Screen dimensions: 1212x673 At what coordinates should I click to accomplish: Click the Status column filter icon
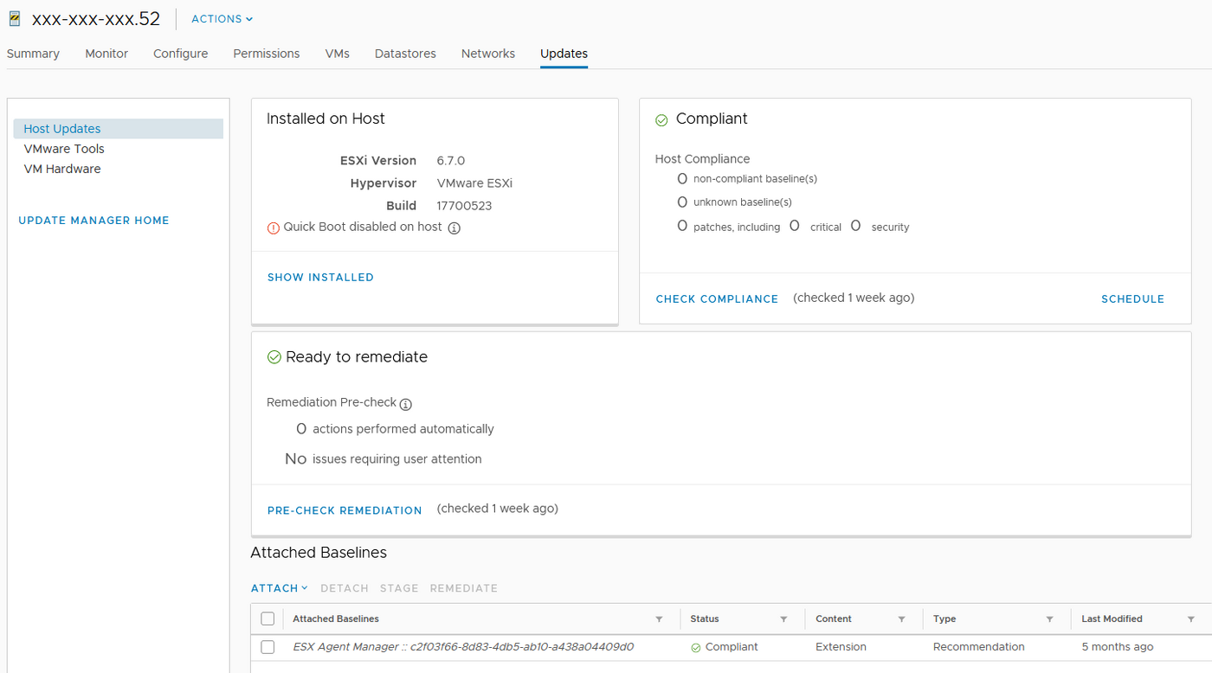783,619
